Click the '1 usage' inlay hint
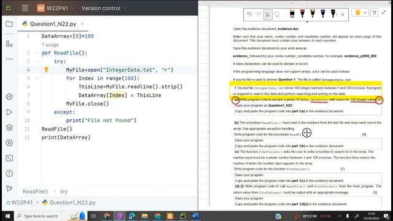Viewport: 393px width, 221px height. pyautogui.click(x=50, y=45)
